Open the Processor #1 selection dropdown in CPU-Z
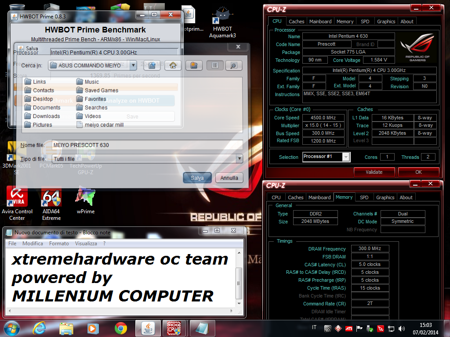Image resolution: width=450 pixels, height=337 pixels. pos(346,157)
